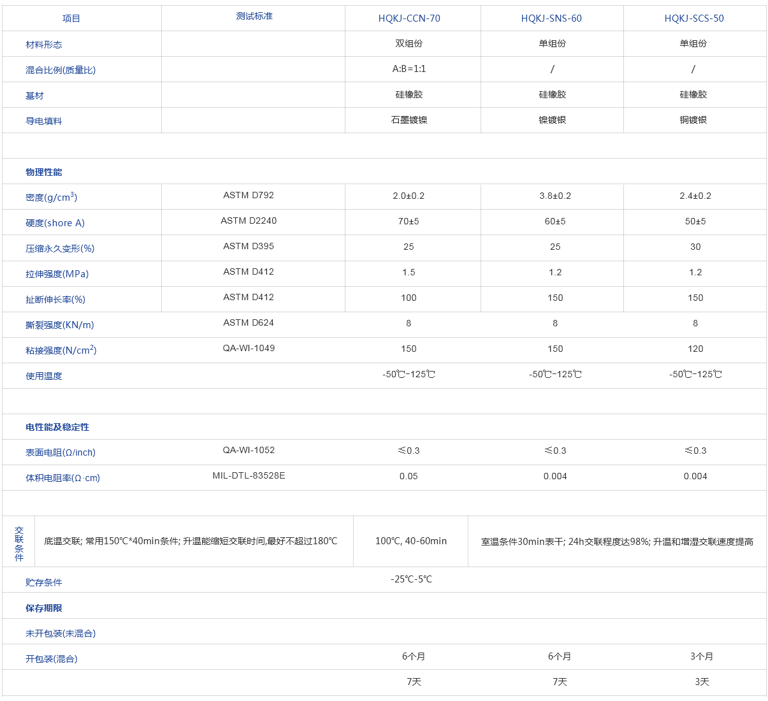Image resolution: width=768 pixels, height=701 pixels.
Task: Click the 材料形态 row label
Action: coord(44,45)
